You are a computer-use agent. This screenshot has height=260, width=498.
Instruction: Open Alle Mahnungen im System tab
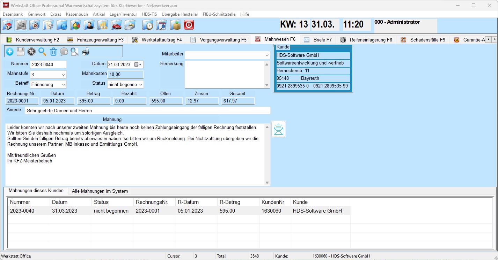click(100, 191)
